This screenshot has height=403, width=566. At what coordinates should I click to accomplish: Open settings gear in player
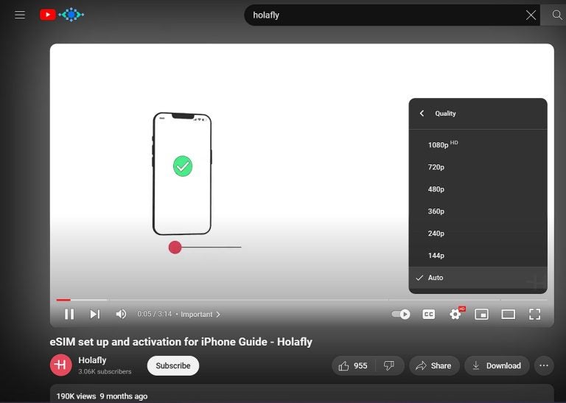pos(455,315)
